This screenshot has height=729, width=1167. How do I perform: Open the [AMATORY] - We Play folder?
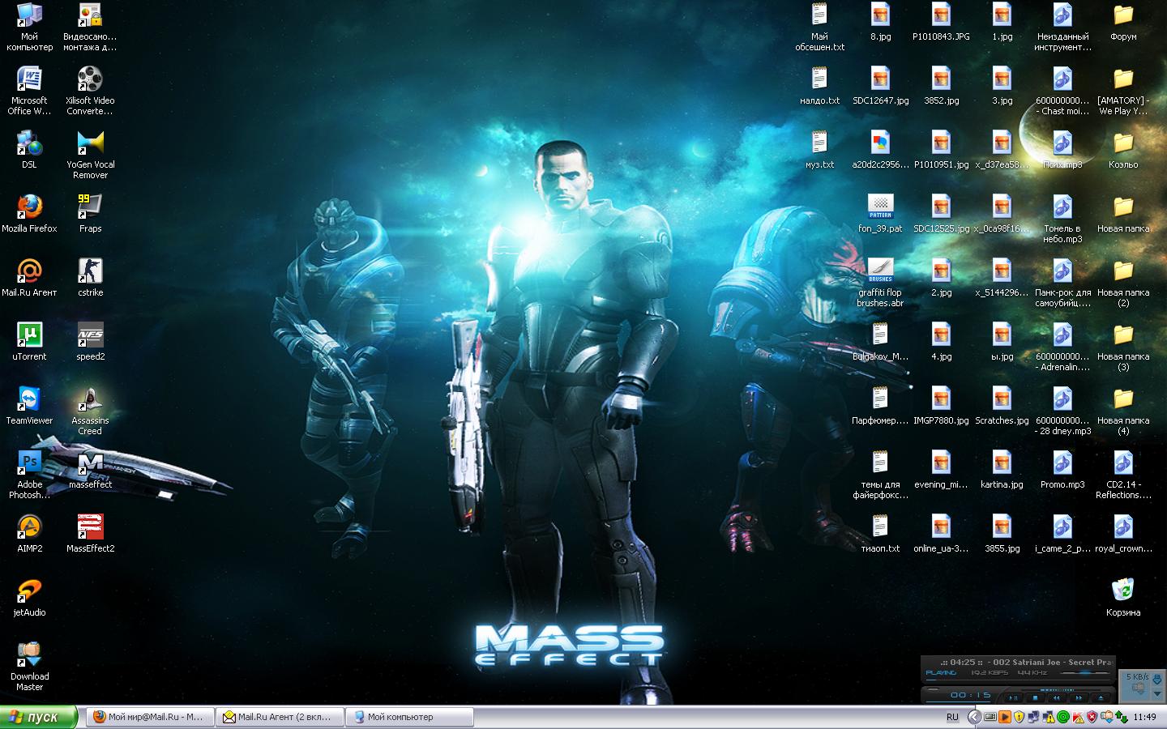pos(1123,91)
